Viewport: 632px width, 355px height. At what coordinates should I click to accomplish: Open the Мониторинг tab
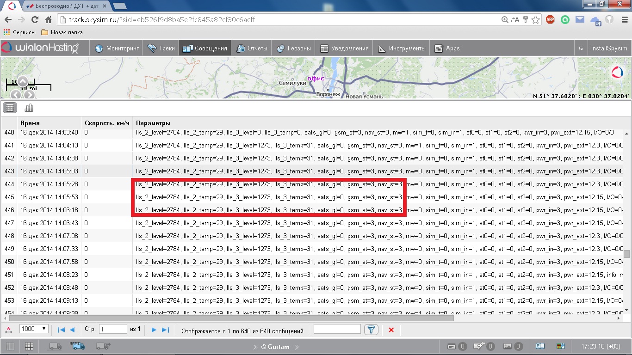(117, 49)
